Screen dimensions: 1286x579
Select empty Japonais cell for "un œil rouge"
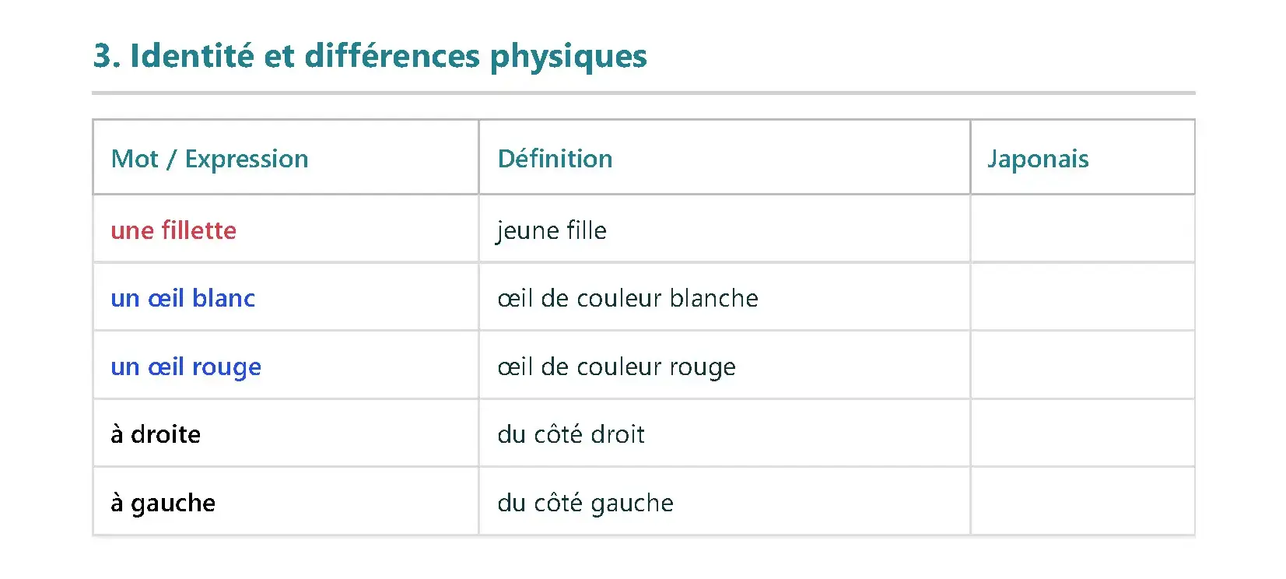tap(1082, 365)
